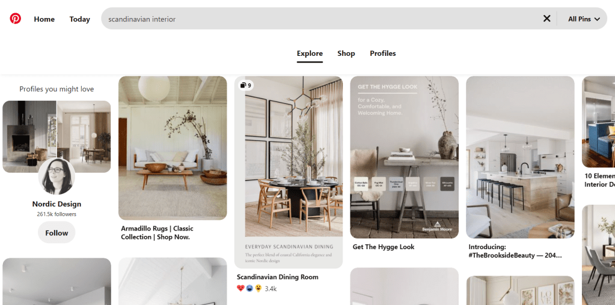Screen dimensions: 615x305
Task: Open the Scandinavian Dining Room title link
Action: coord(278,277)
